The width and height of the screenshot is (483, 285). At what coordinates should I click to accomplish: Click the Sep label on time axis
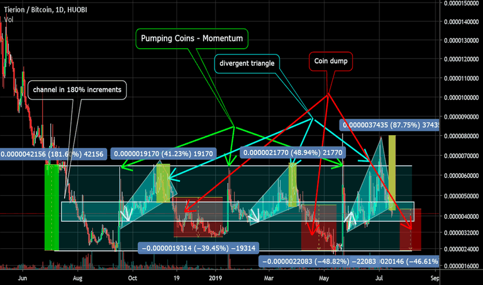pyautogui.click(x=435, y=278)
